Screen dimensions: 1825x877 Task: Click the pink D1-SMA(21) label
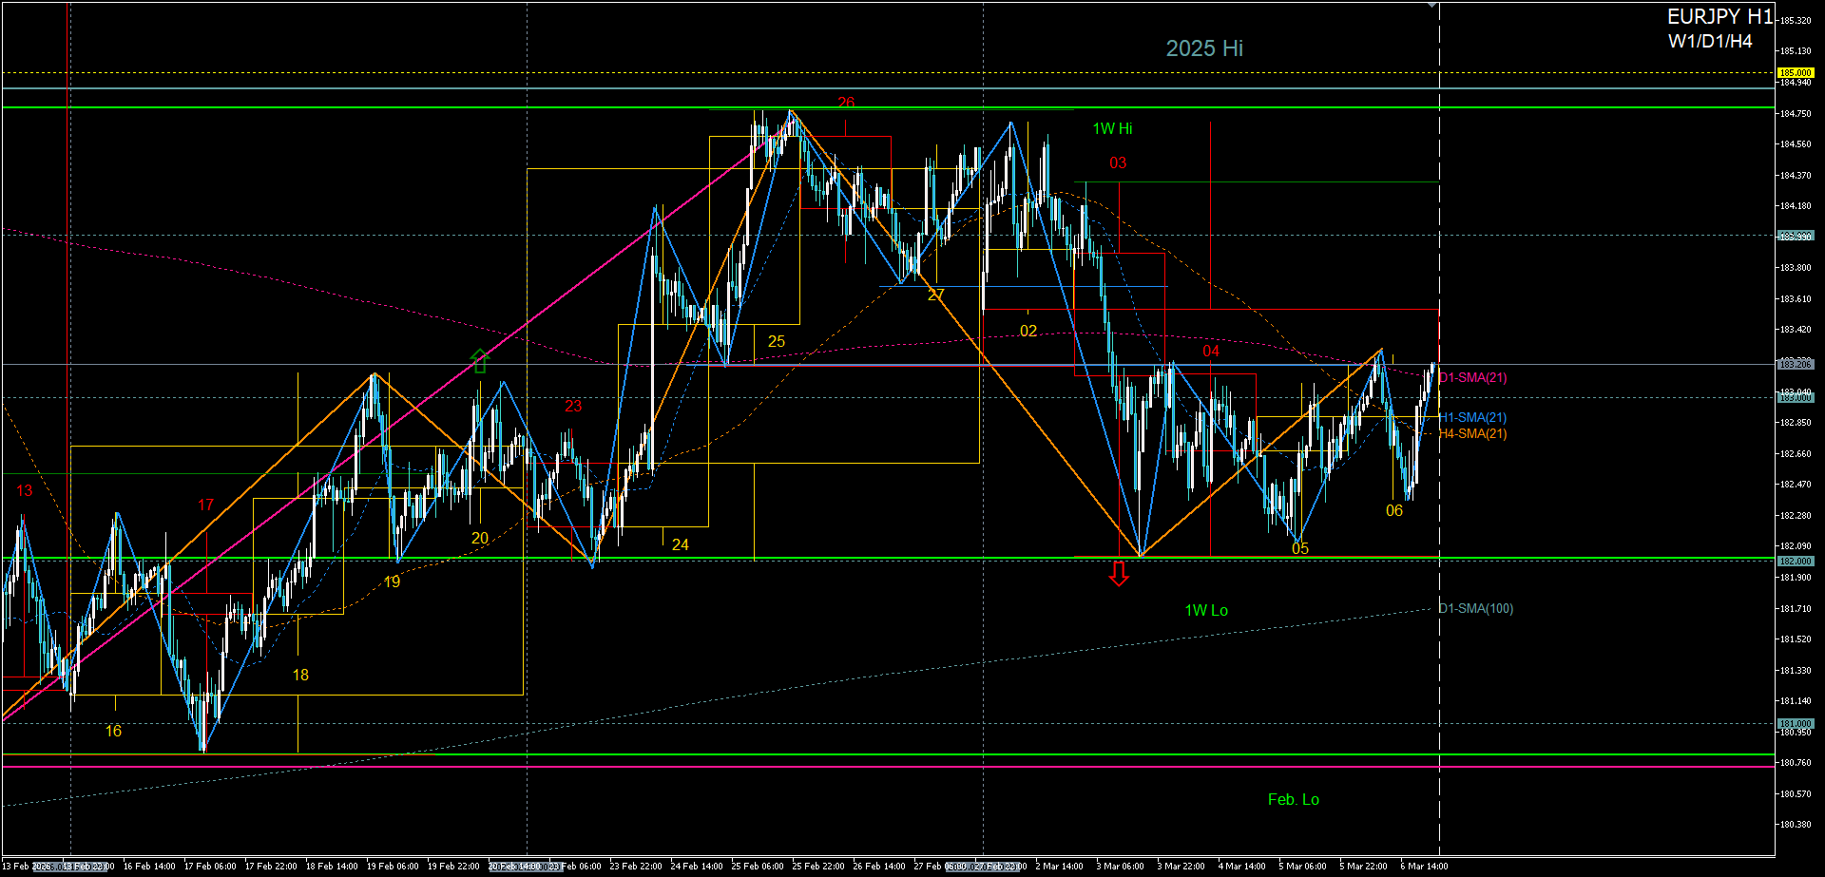1473,378
